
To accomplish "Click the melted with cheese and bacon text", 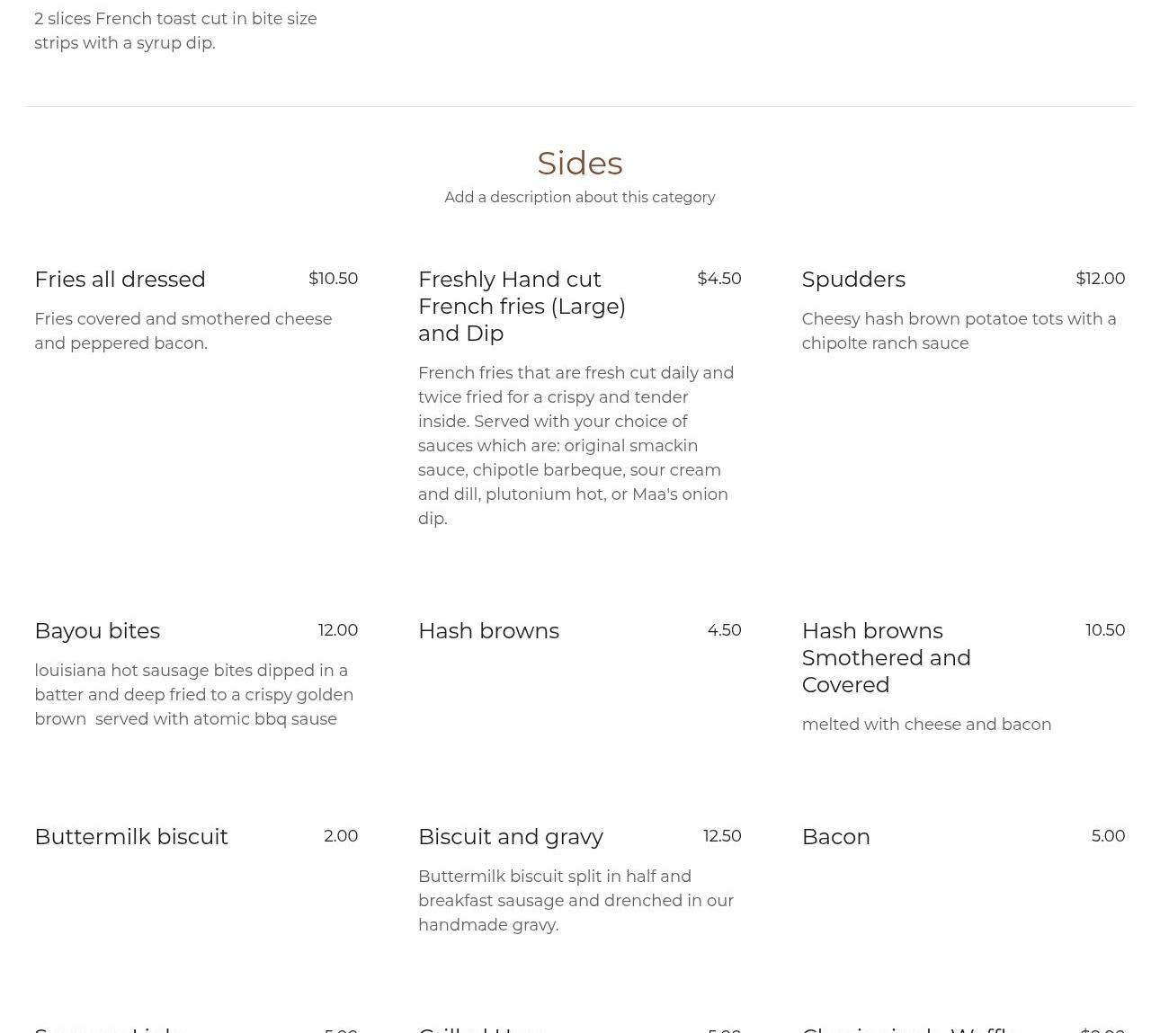I will click(926, 725).
